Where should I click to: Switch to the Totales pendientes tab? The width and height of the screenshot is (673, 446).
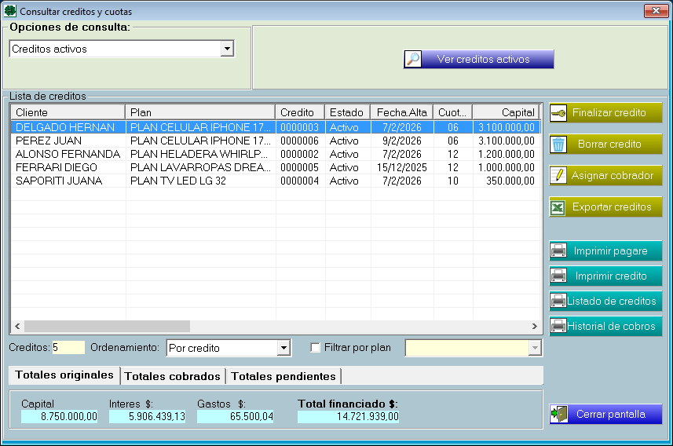(283, 376)
